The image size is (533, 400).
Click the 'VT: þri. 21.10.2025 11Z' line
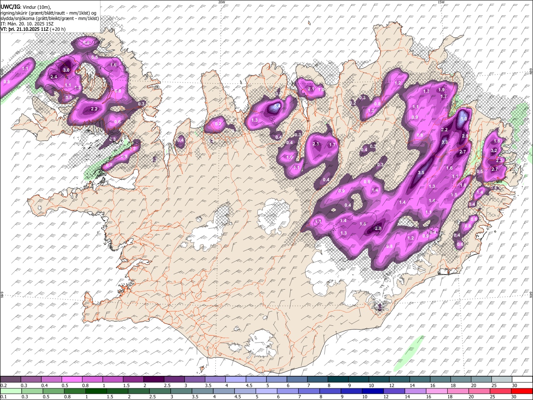(25, 30)
